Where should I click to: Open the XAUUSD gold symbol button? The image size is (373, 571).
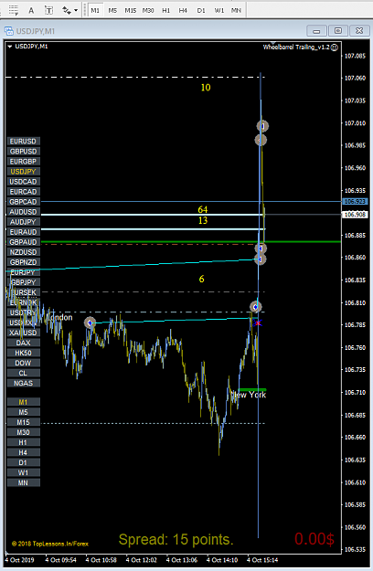(x=24, y=333)
